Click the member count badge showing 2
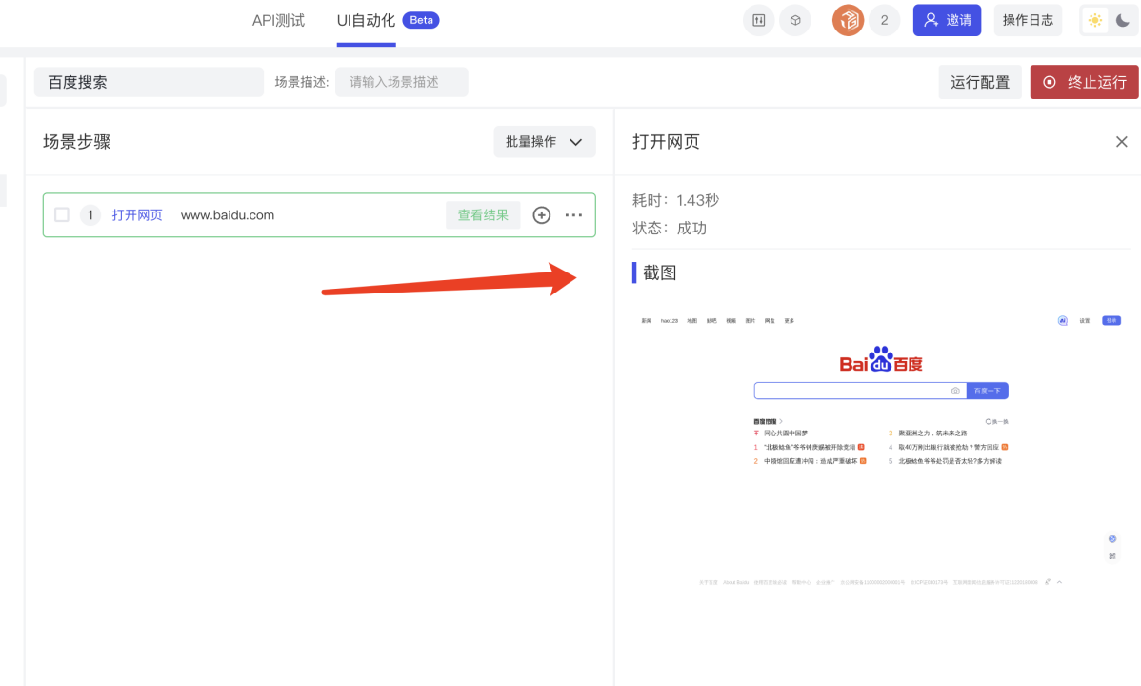This screenshot has width=1141, height=686. tap(884, 20)
